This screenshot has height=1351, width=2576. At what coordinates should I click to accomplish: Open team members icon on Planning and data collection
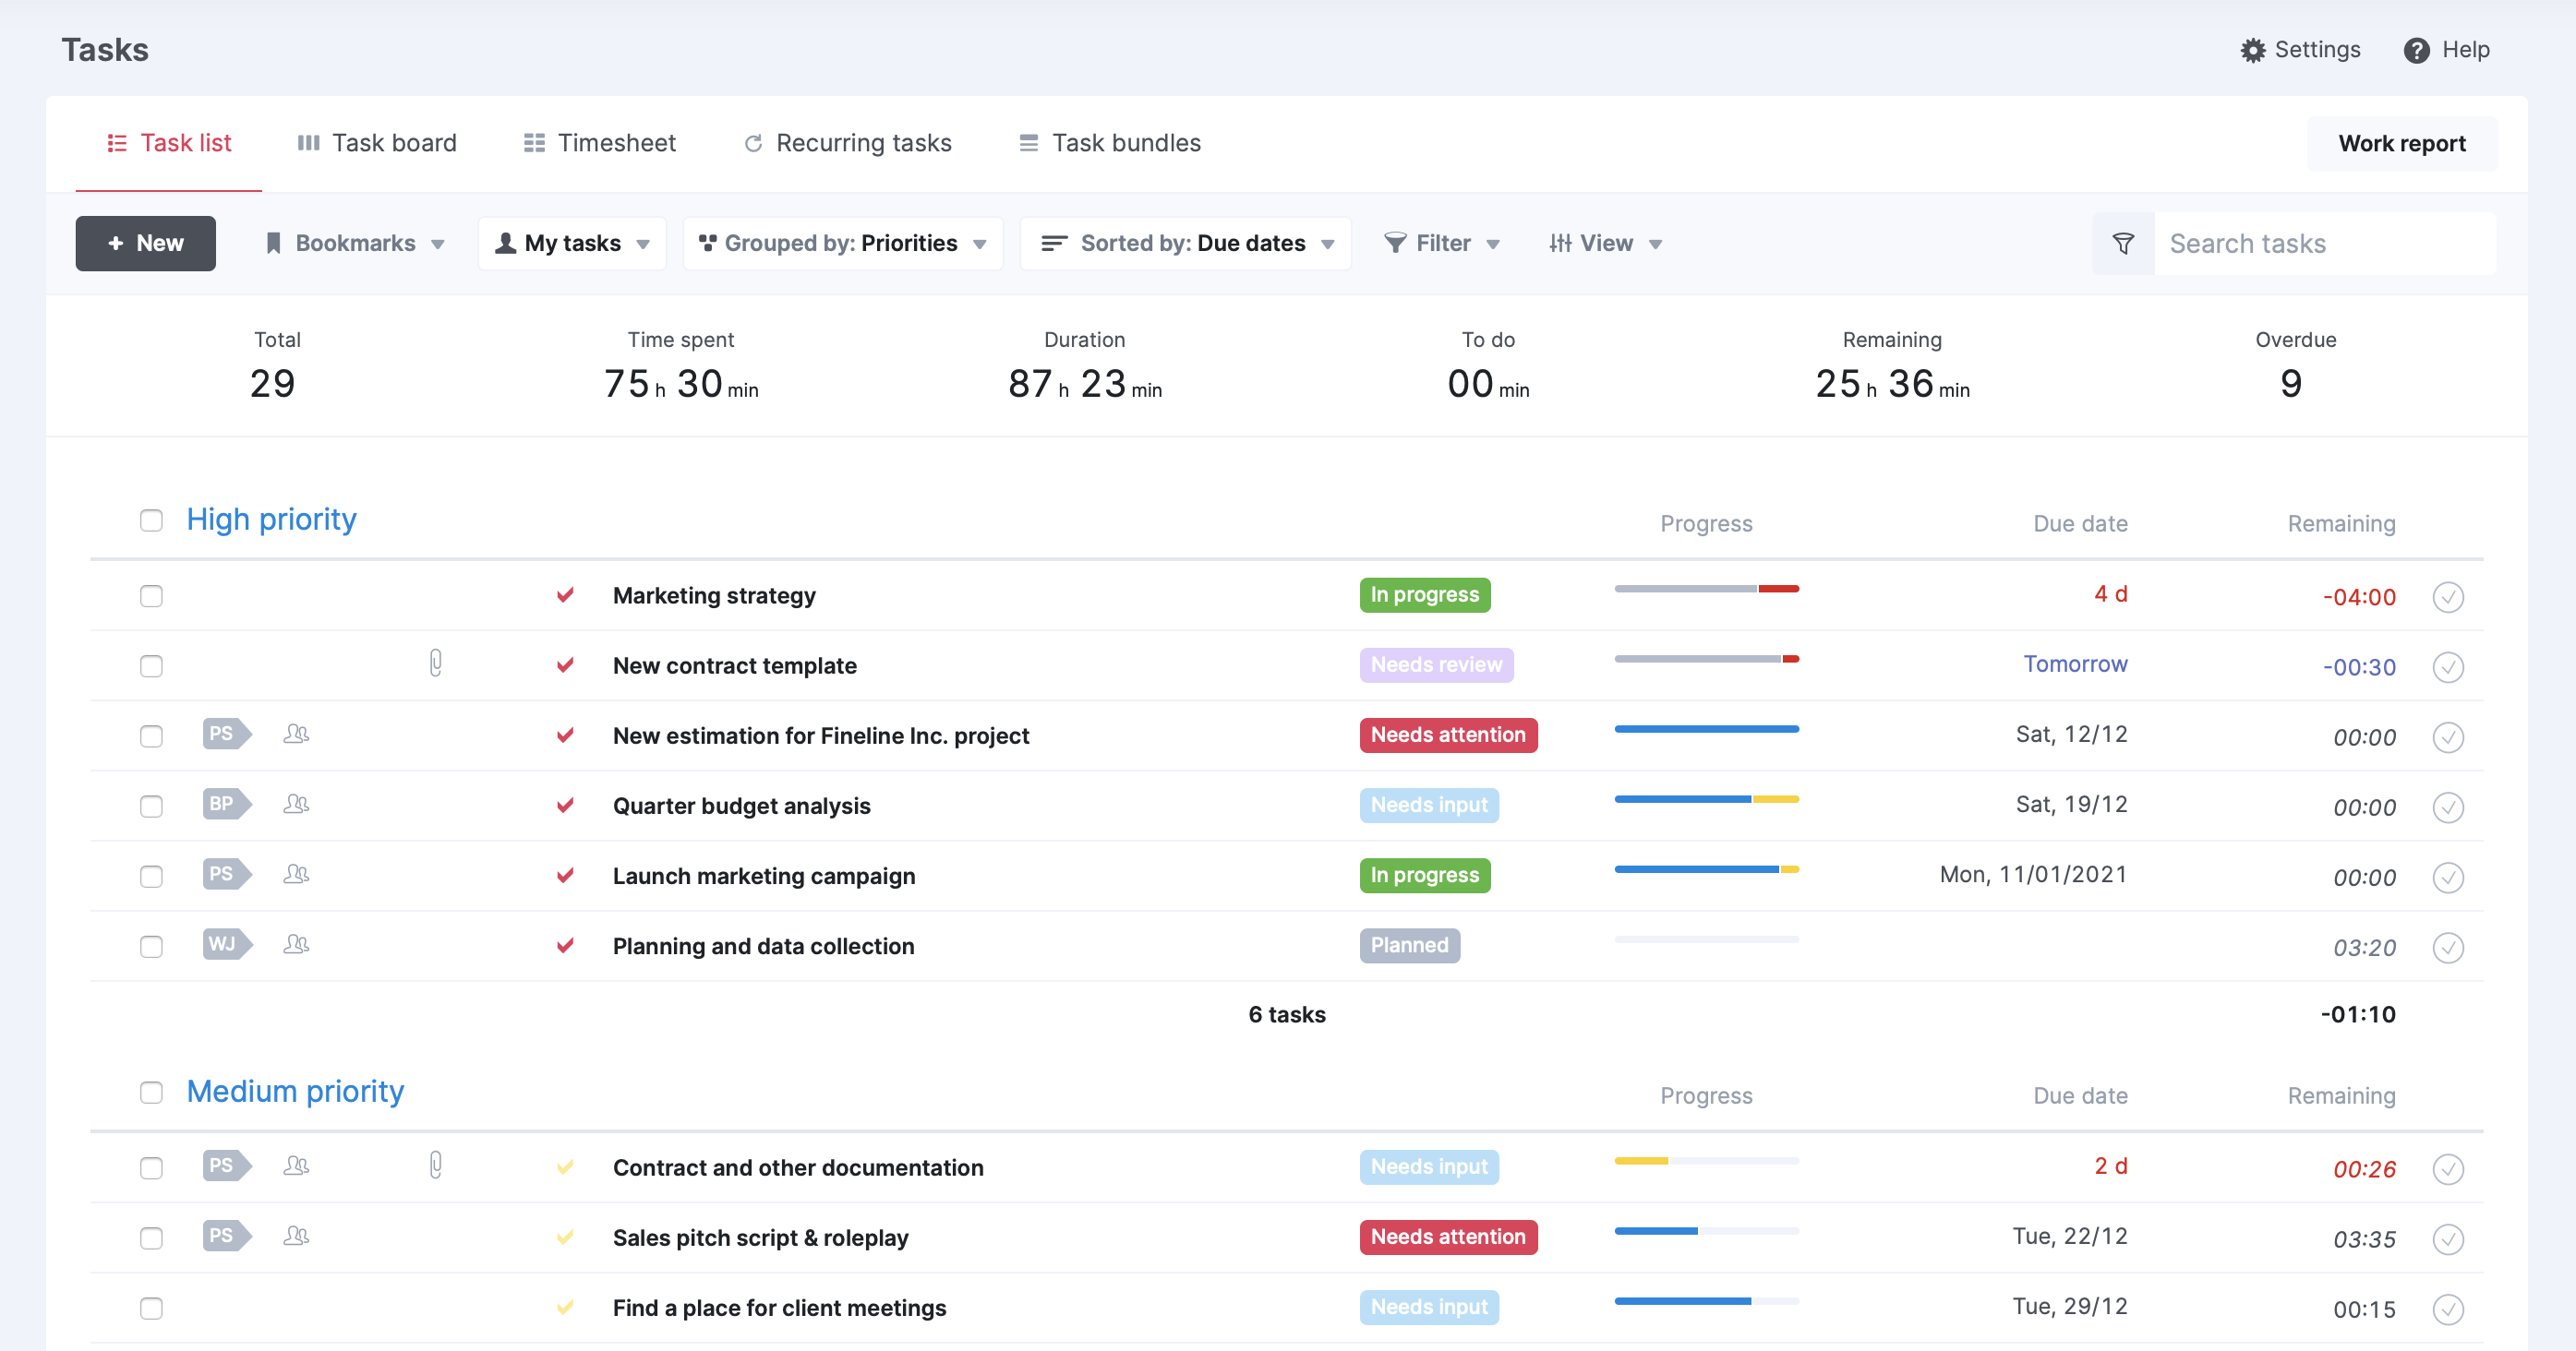coord(296,944)
